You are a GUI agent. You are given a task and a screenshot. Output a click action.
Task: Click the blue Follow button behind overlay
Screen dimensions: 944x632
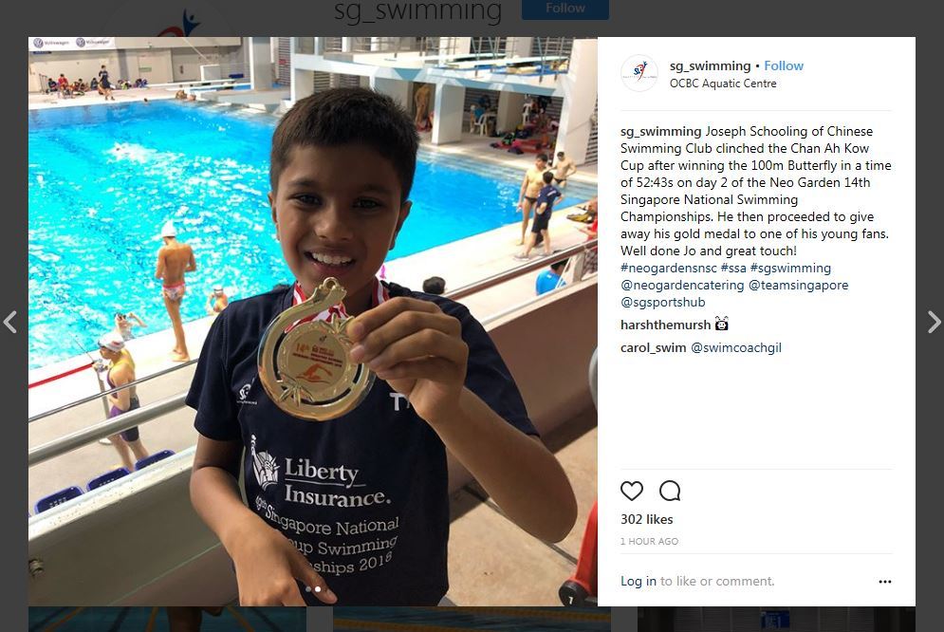[x=565, y=9]
